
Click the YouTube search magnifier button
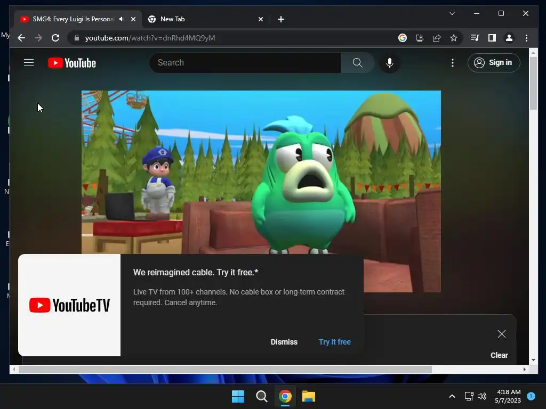pyautogui.click(x=358, y=63)
